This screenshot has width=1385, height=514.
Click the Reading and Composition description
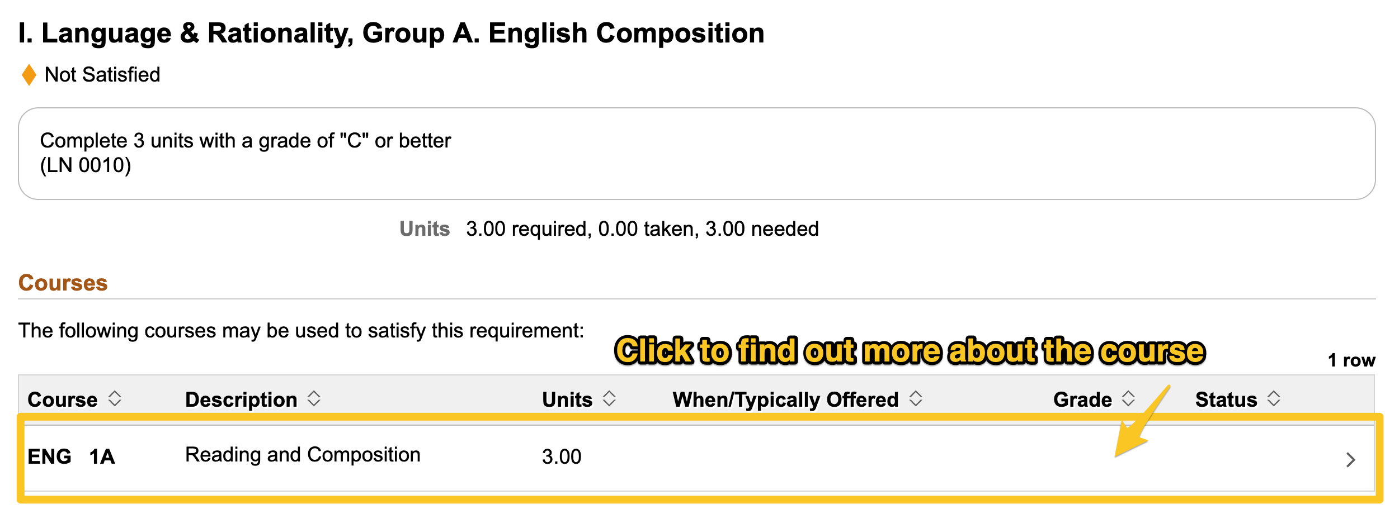(303, 455)
